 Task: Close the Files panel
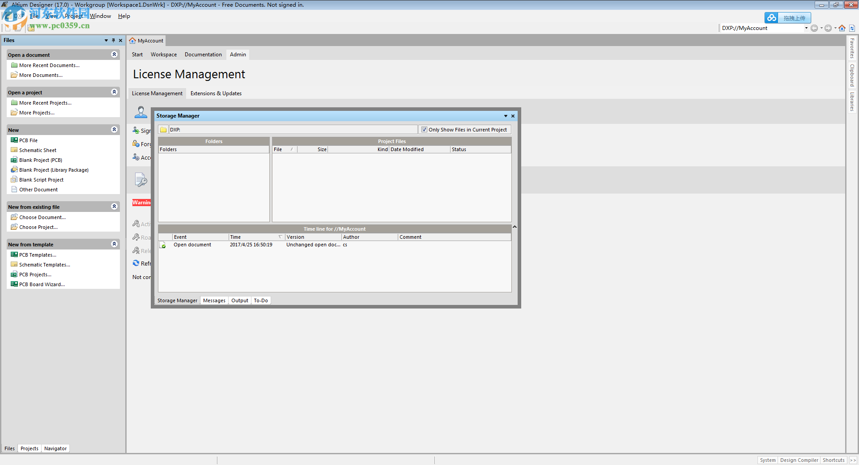coord(120,40)
